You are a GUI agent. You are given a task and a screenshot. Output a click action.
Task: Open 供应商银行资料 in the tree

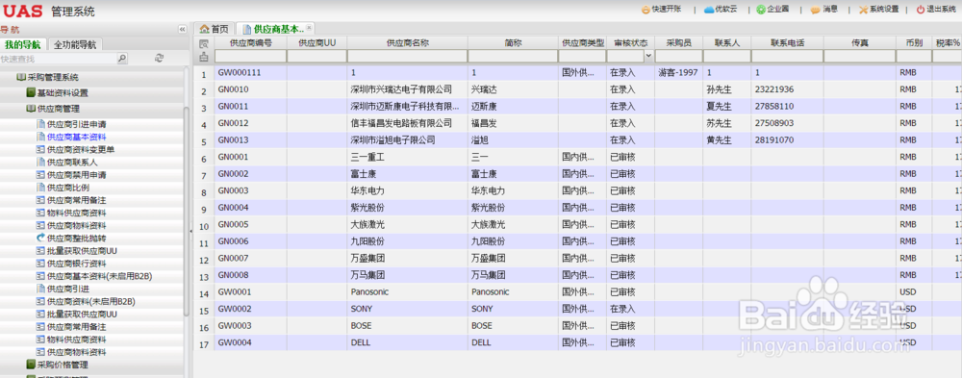coord(76,264)
